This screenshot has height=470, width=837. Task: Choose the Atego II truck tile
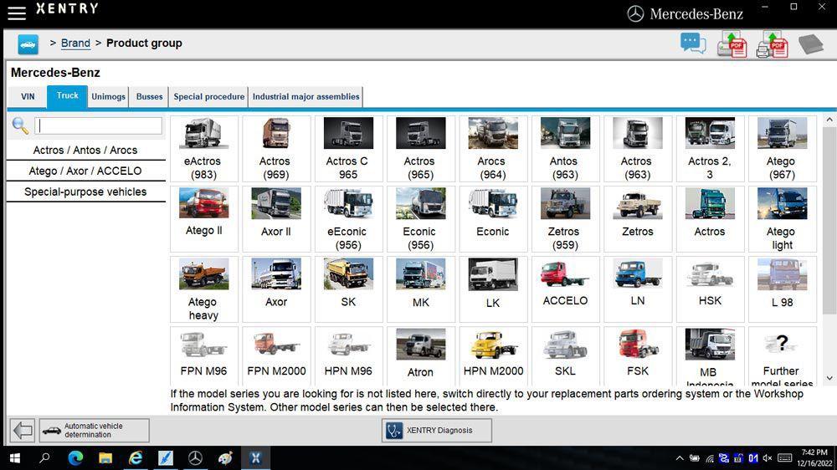tap(204, 219)
